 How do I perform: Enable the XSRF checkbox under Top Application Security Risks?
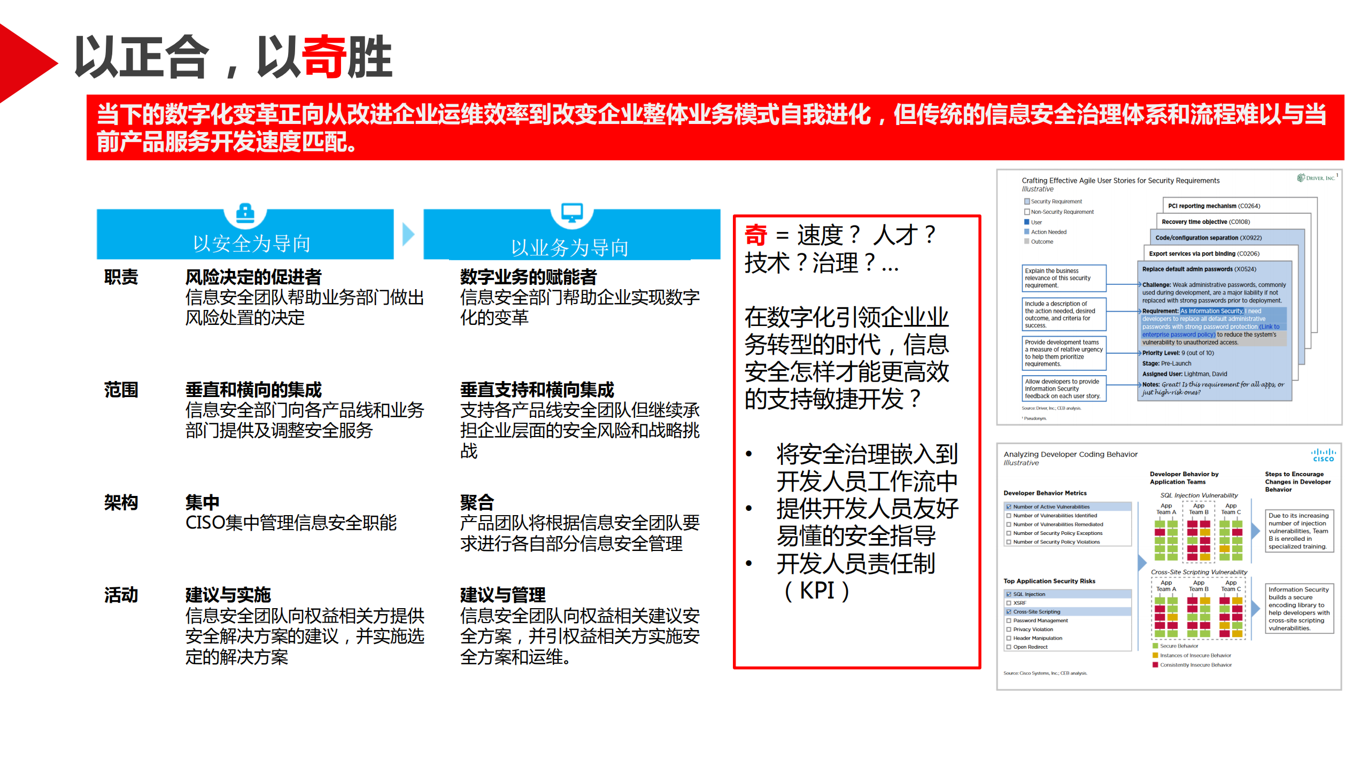[x=1008, y=603]
